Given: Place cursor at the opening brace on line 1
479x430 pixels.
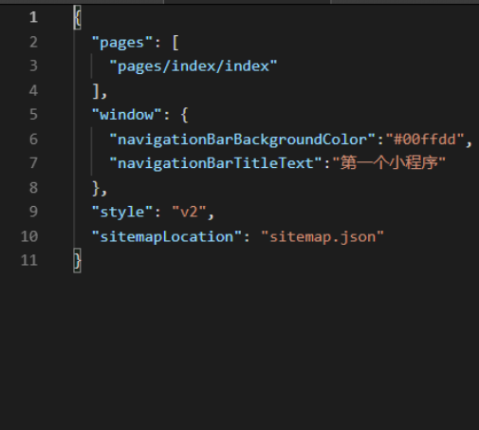Looking at the screenshot, I should tap(78, 18).
